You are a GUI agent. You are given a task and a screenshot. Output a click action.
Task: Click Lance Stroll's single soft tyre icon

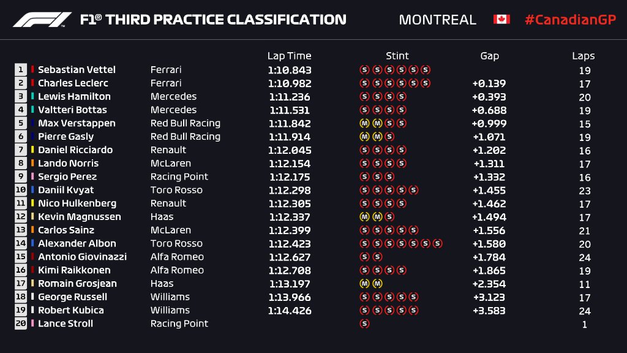pos(364,324)
